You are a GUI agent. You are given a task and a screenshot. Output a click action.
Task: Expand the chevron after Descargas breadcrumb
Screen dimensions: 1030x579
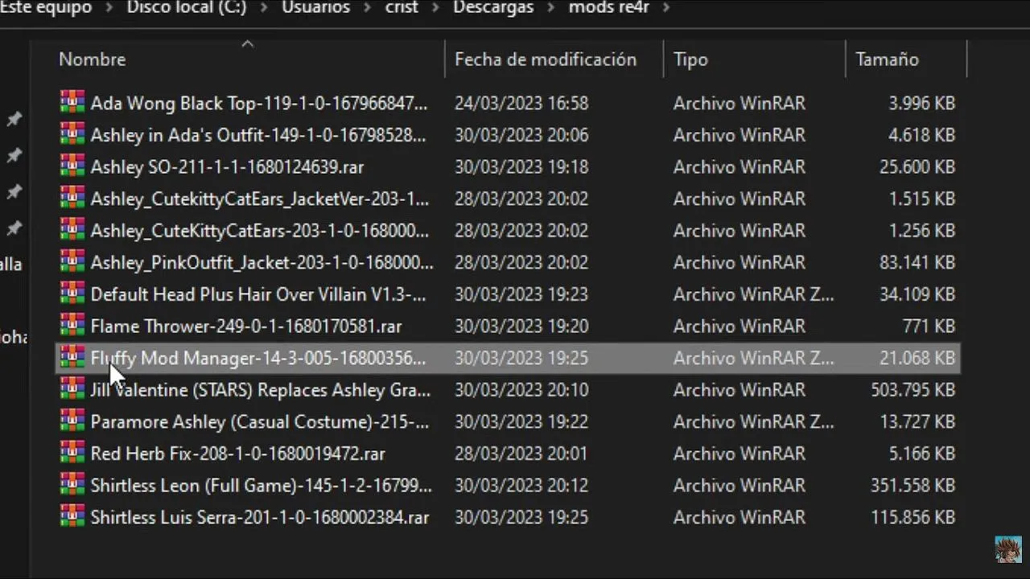[x=551, y=9]
